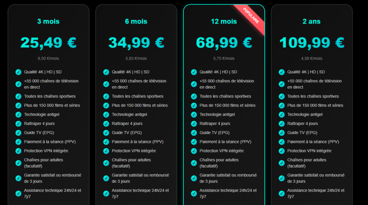The image size is (368, 205).
Task: Click checkmark beside Technologie antigel in 3 mois plan
Action: (18, 115)
